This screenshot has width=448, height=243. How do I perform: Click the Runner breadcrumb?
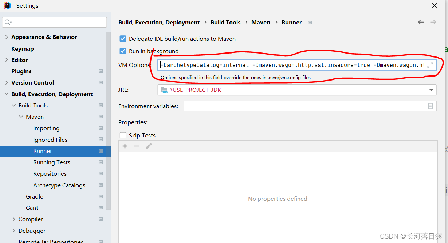[x=292, y=23]
